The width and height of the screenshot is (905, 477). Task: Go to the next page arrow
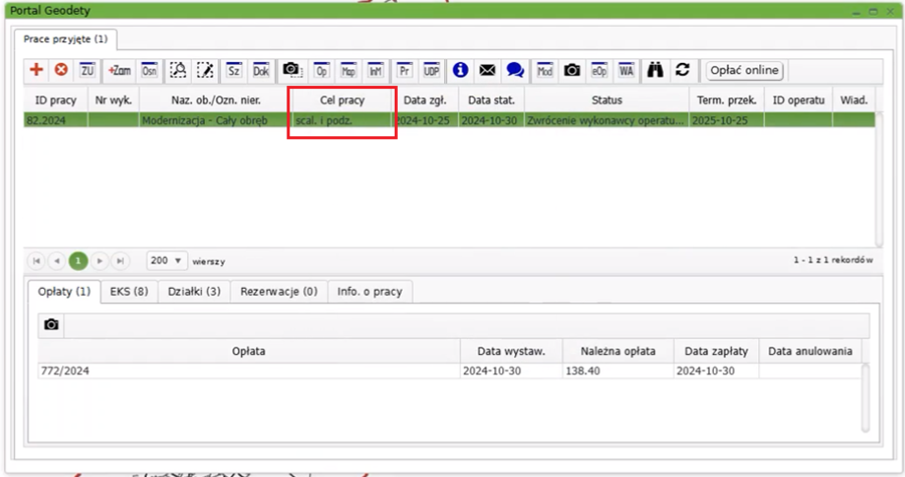pyautogui.click(x=99, y=261)
